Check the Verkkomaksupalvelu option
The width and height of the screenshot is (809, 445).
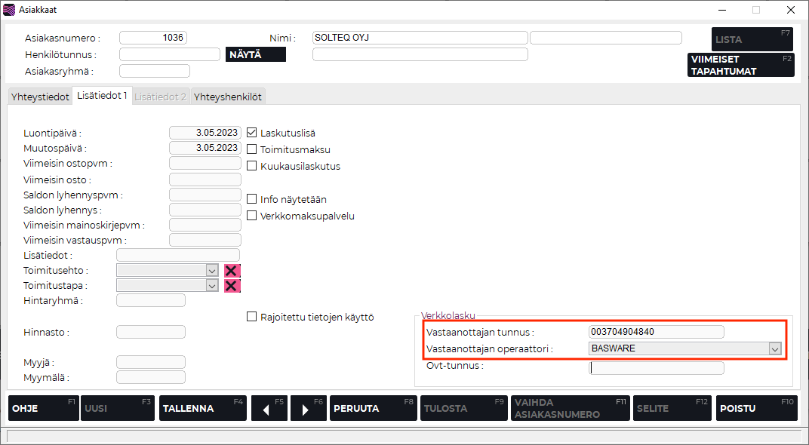pyautogui.click(x=252, y=216)
